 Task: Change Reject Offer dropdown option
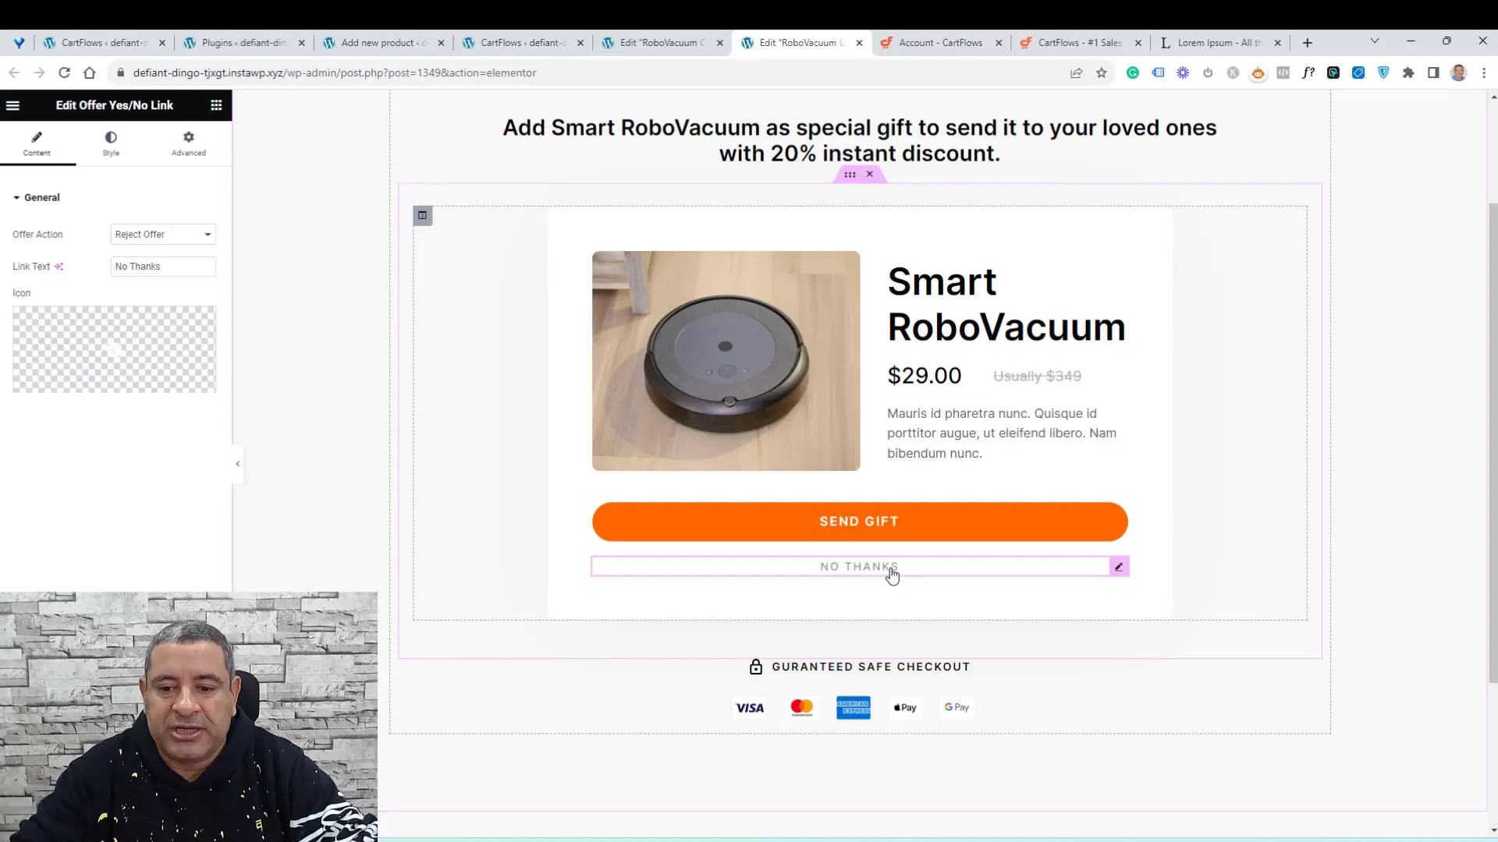(162, 233)
